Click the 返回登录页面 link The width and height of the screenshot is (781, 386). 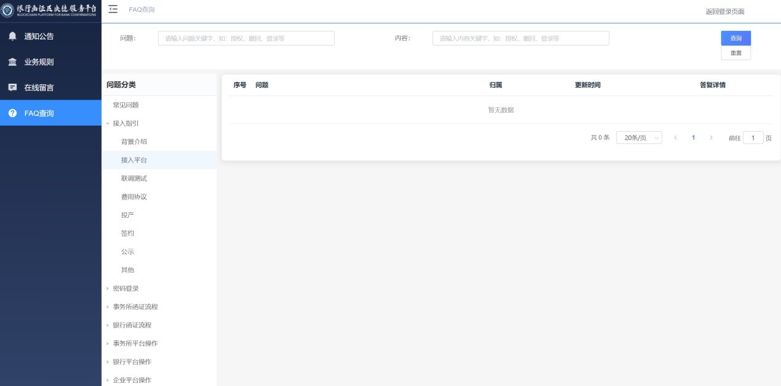click(x=725, y=12)
